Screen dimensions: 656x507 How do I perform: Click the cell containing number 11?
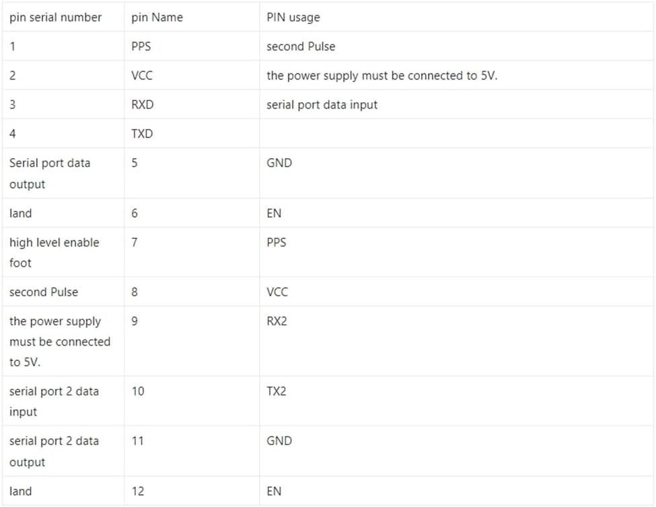[x=137, y=441]
